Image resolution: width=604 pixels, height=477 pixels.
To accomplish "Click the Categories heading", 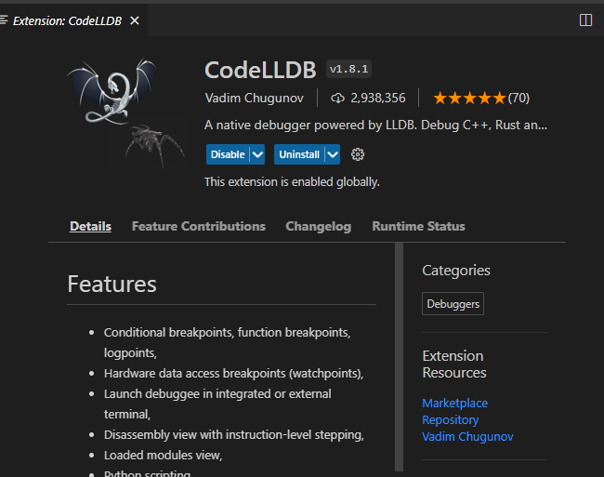I will tap(456, 271).
